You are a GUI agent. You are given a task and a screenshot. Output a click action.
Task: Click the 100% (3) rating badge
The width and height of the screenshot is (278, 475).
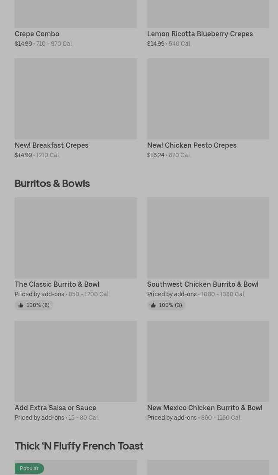pyautogui.click(x=170, y=305)
